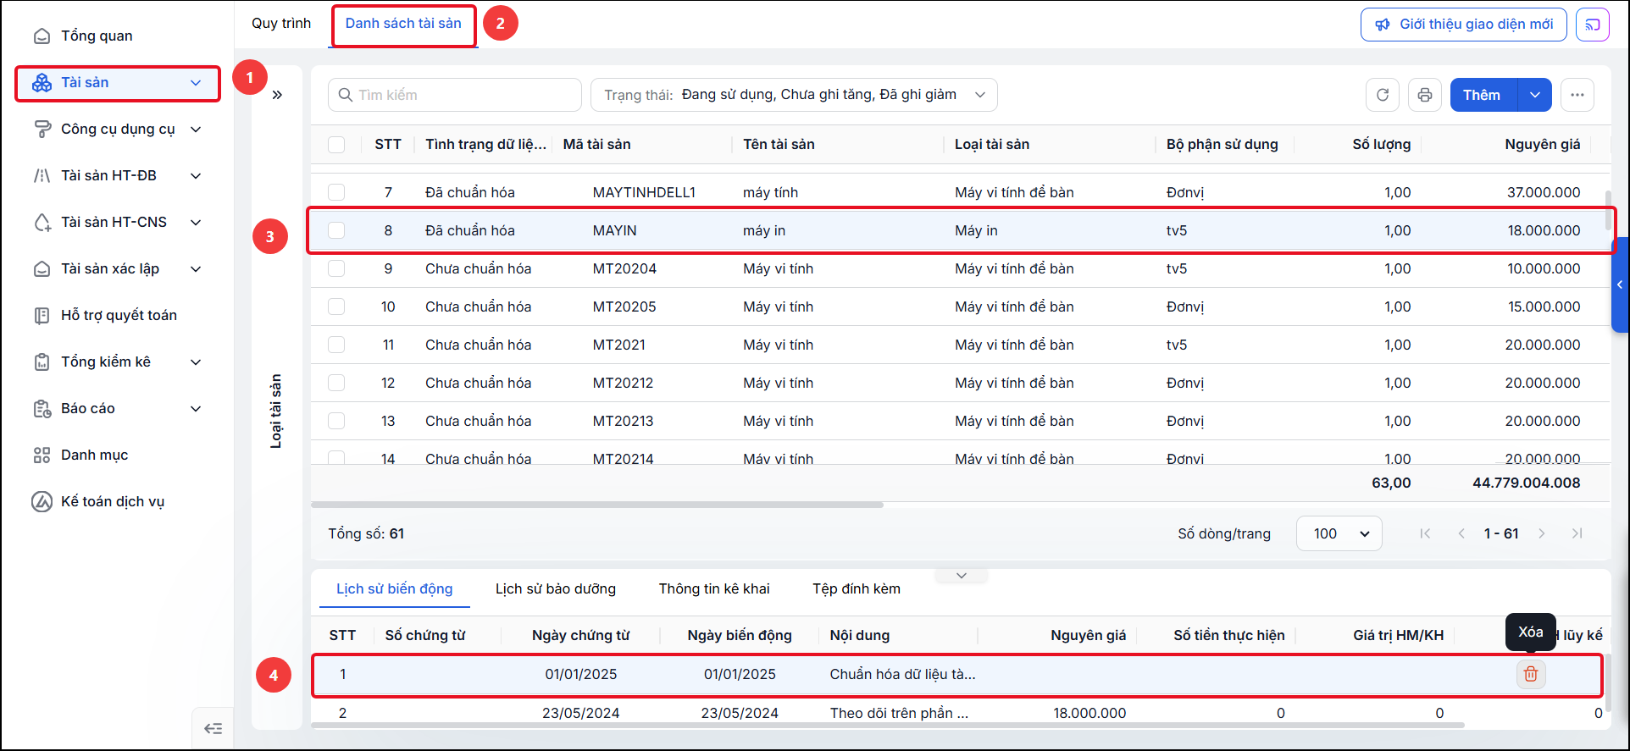Delete the 01/01/2025 history record
1630x751 pixels.
(1531, 674)
